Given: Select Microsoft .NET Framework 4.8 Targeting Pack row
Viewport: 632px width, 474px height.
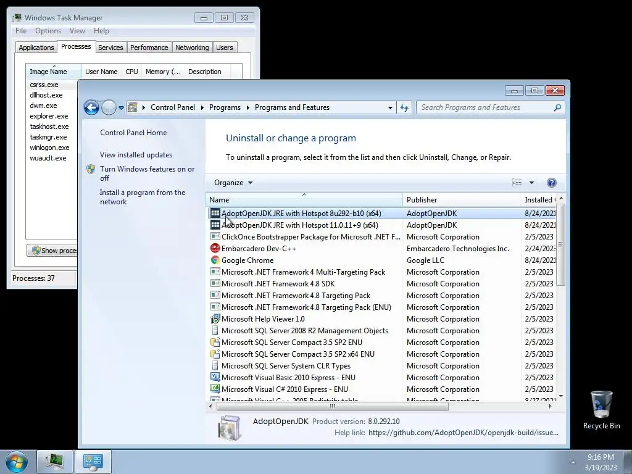Looking at the screenshot, I should (382, 296).
